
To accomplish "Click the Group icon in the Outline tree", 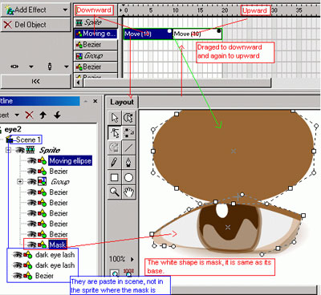I will tap(43, 181).
